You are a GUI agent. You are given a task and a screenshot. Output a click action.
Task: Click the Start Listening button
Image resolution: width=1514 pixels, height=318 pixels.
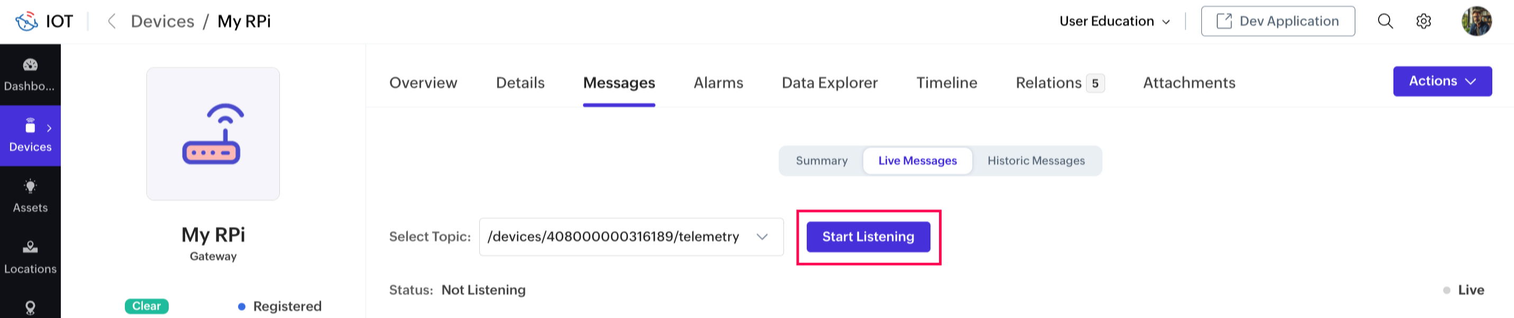(868, 237)
